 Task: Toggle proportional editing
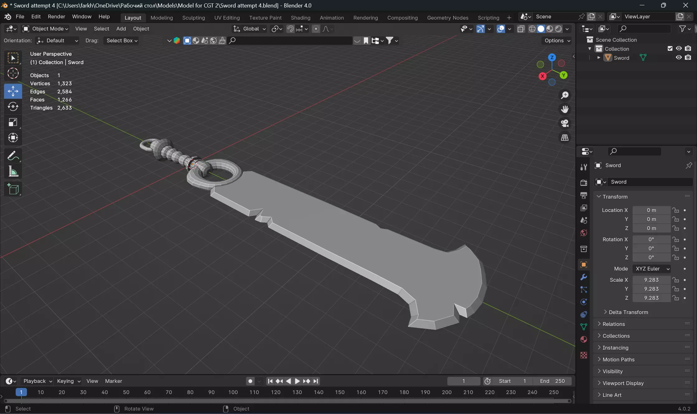click(x=316, y=29)
